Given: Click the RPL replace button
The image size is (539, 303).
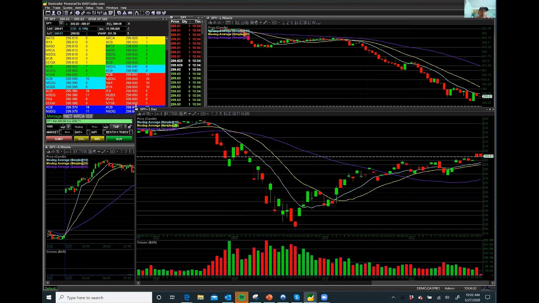Looking at the screenshot, I should [97, 139].
